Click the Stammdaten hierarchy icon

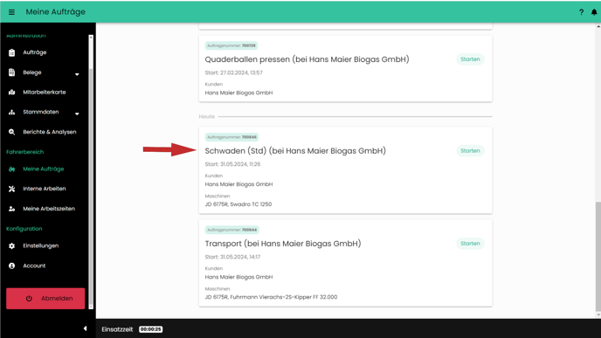12,113
